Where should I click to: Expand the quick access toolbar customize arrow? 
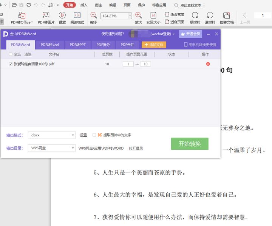click(57, 5)
